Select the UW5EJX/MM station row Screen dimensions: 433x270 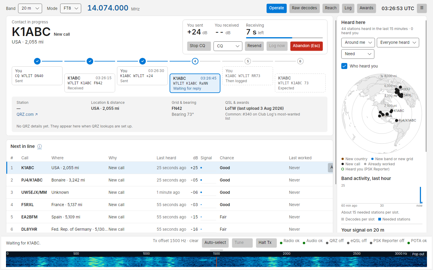point(170,192)
